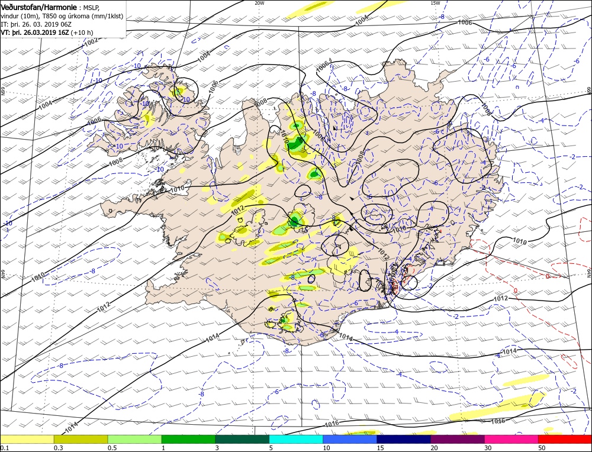Pick the cyan 5 mm legend swatch
The height and width of the screenshot is (452, 592).
pos(296,439)
